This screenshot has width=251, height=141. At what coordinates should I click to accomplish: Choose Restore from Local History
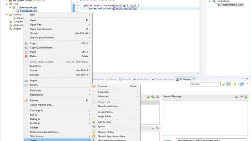(x=58, y=132)
